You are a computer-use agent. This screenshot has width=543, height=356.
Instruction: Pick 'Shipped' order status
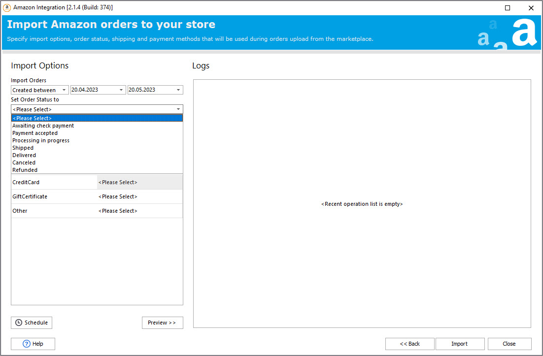[x=23, y=148]
